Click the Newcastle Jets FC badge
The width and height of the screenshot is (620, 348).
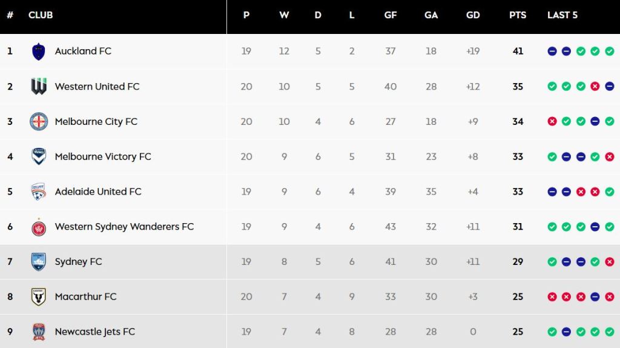click(39, 332)
